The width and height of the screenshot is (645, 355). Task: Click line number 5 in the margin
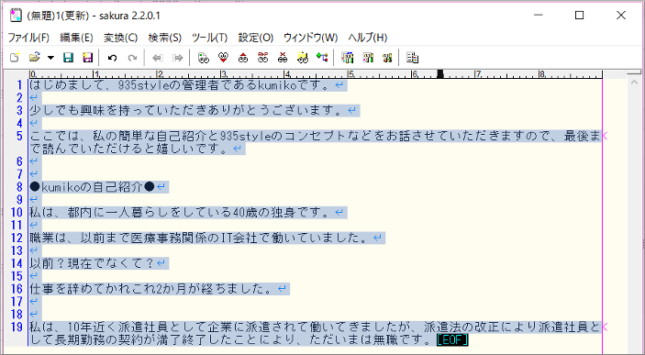click(x=19, y=136)
